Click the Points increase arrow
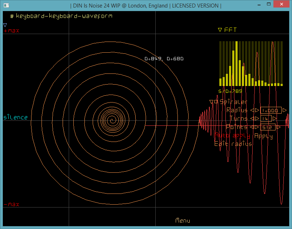This screenshot has width=292, height=229. (x=257, y=127)
